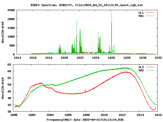This screenshot has width=163, height=122.
Task: Click the bottom plot y-axis label 45
Action: (9, 91)
